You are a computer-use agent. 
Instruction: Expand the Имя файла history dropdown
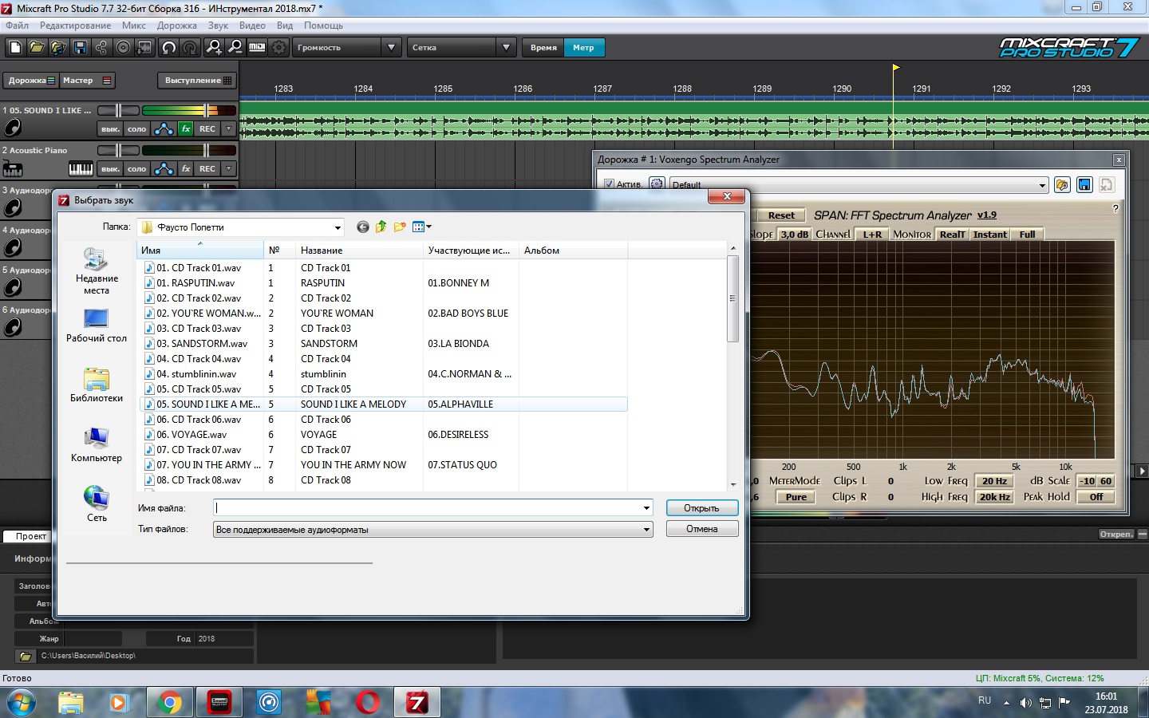(x=647, y=508)
